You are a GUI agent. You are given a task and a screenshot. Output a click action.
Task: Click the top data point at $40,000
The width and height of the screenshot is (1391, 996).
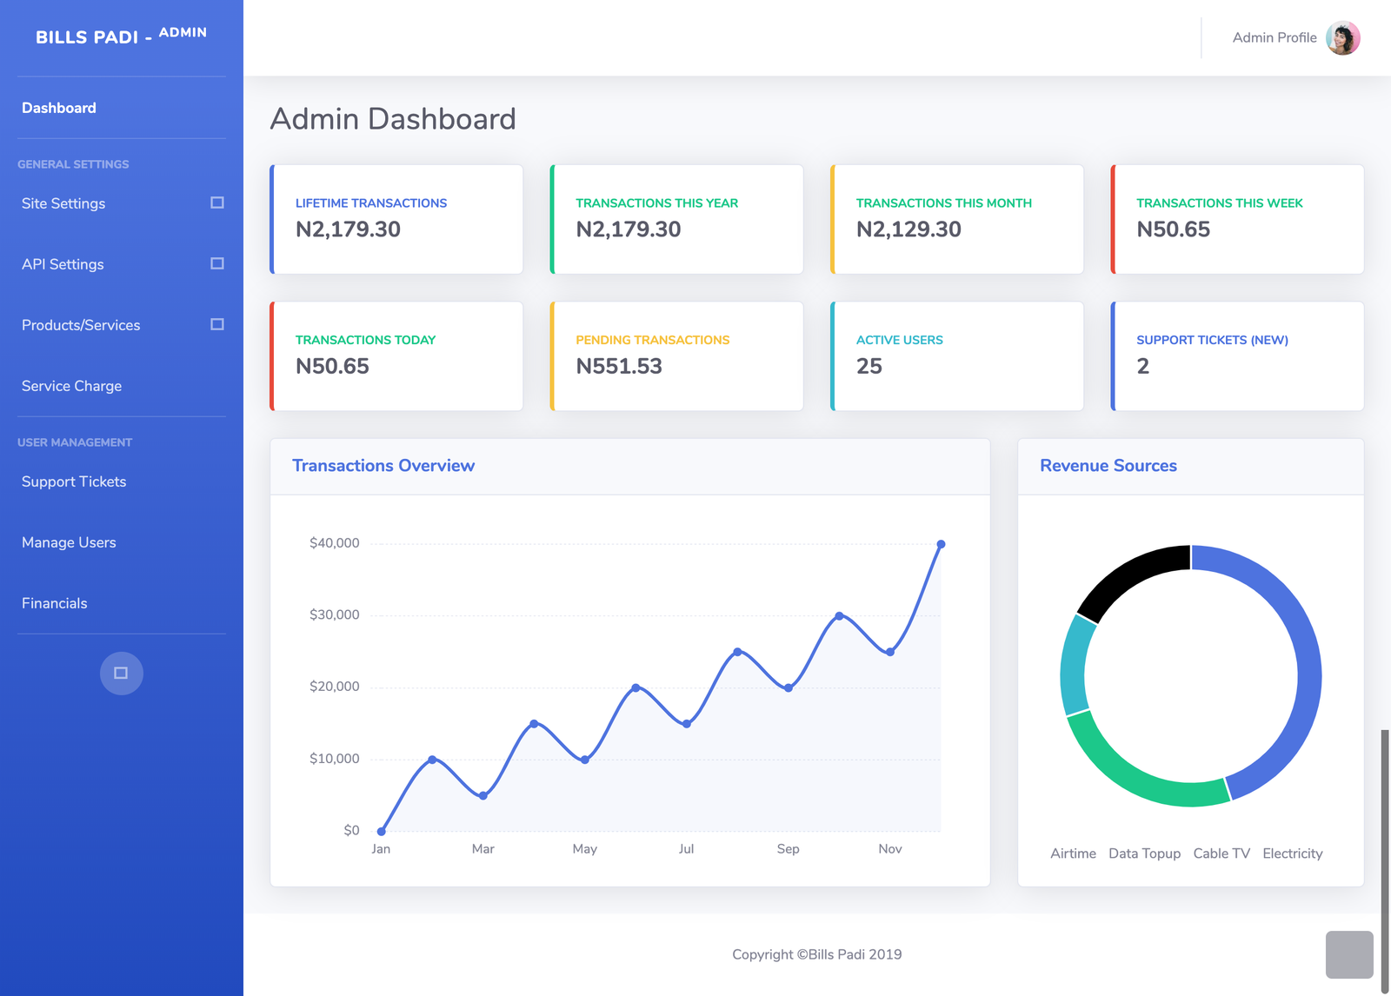(x=941, y=544)
